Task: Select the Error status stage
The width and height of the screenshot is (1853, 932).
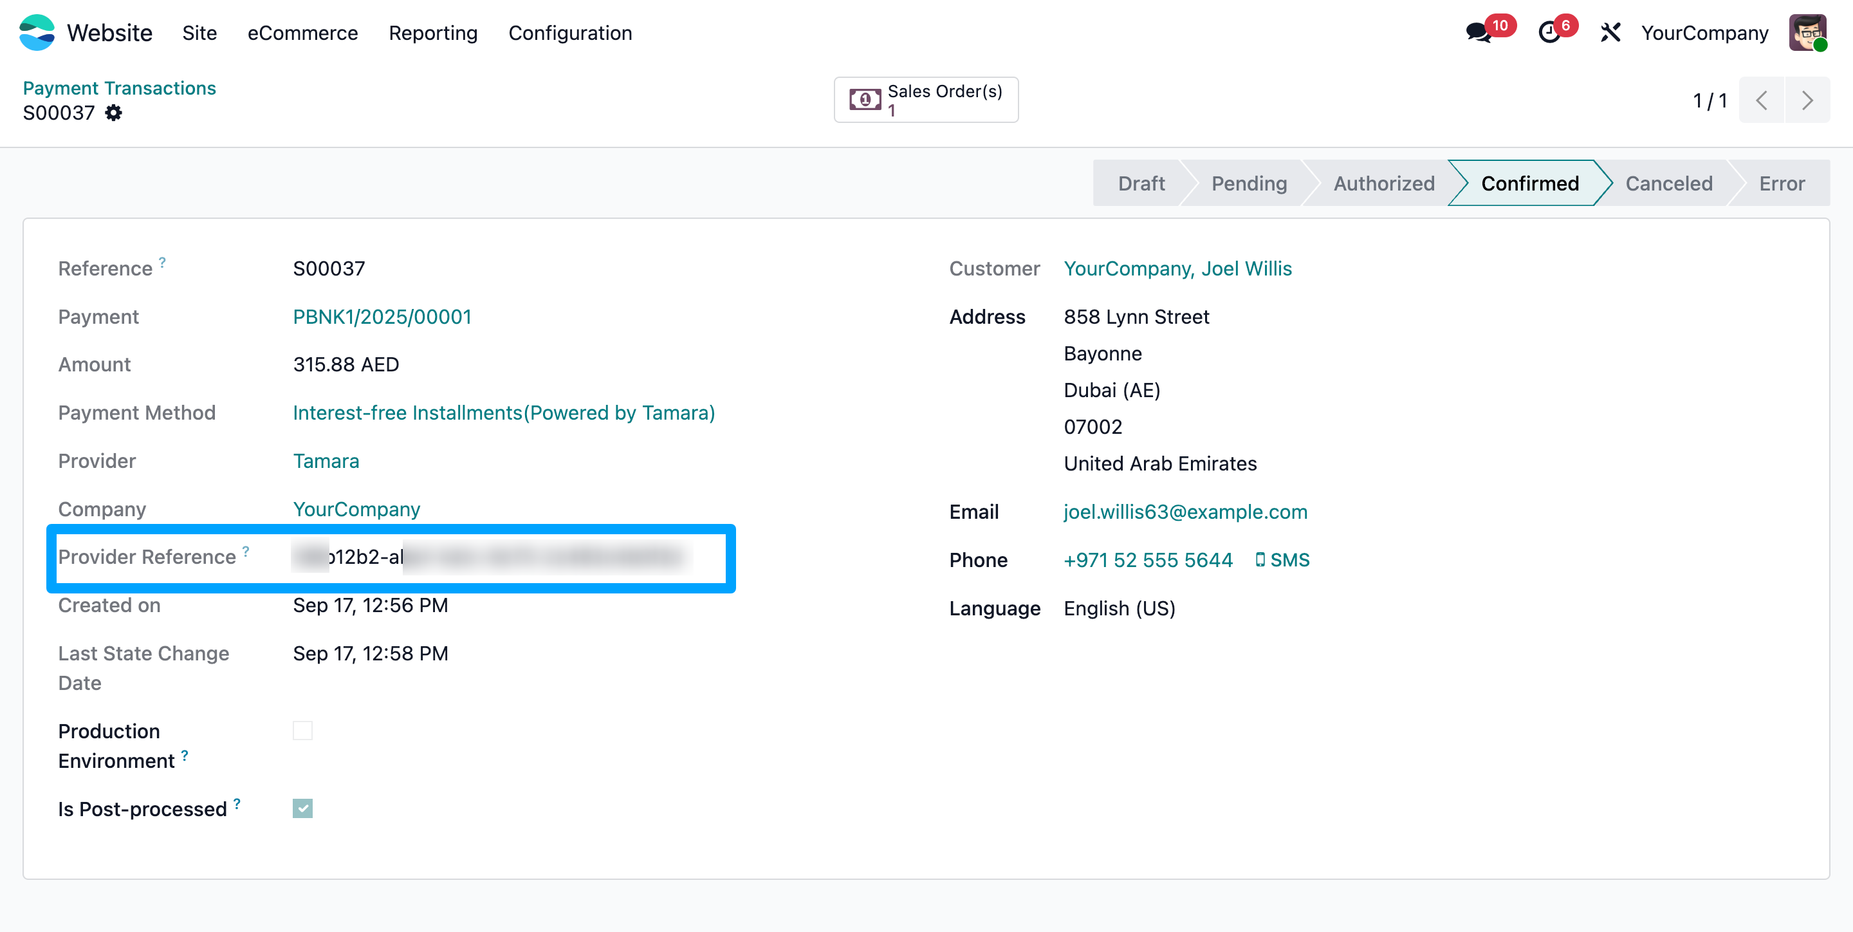Action: pyautogui.click(x=1782, y=183)
